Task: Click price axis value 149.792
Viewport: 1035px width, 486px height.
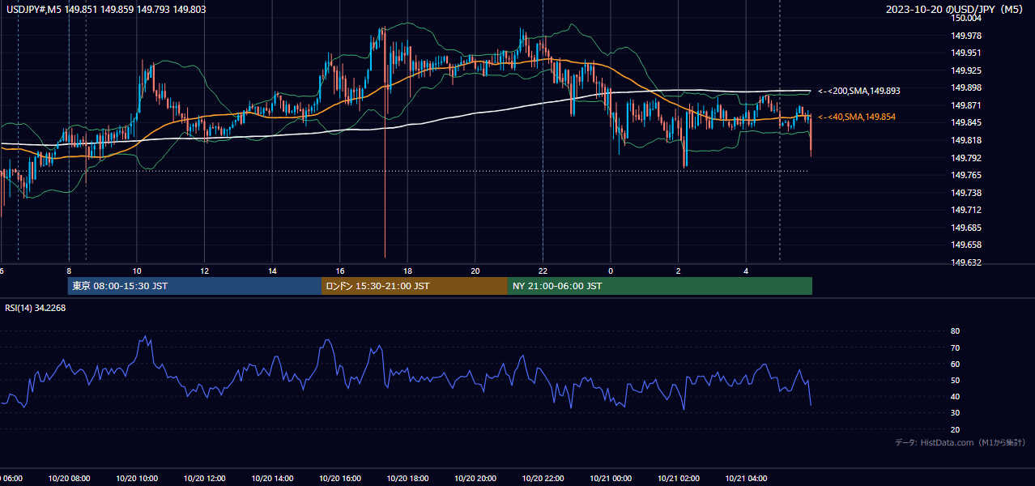Action: coord(967,158)
